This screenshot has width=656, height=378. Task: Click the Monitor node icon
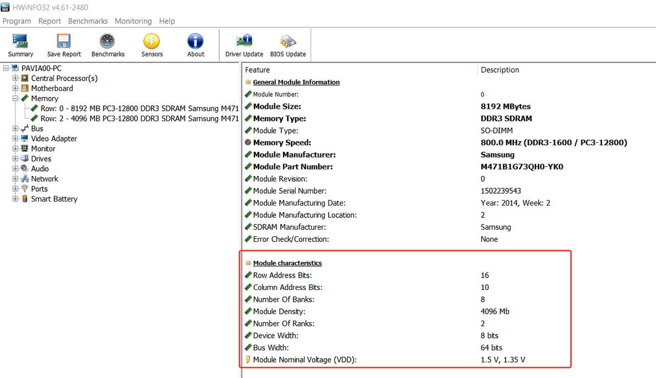[25, 149]
